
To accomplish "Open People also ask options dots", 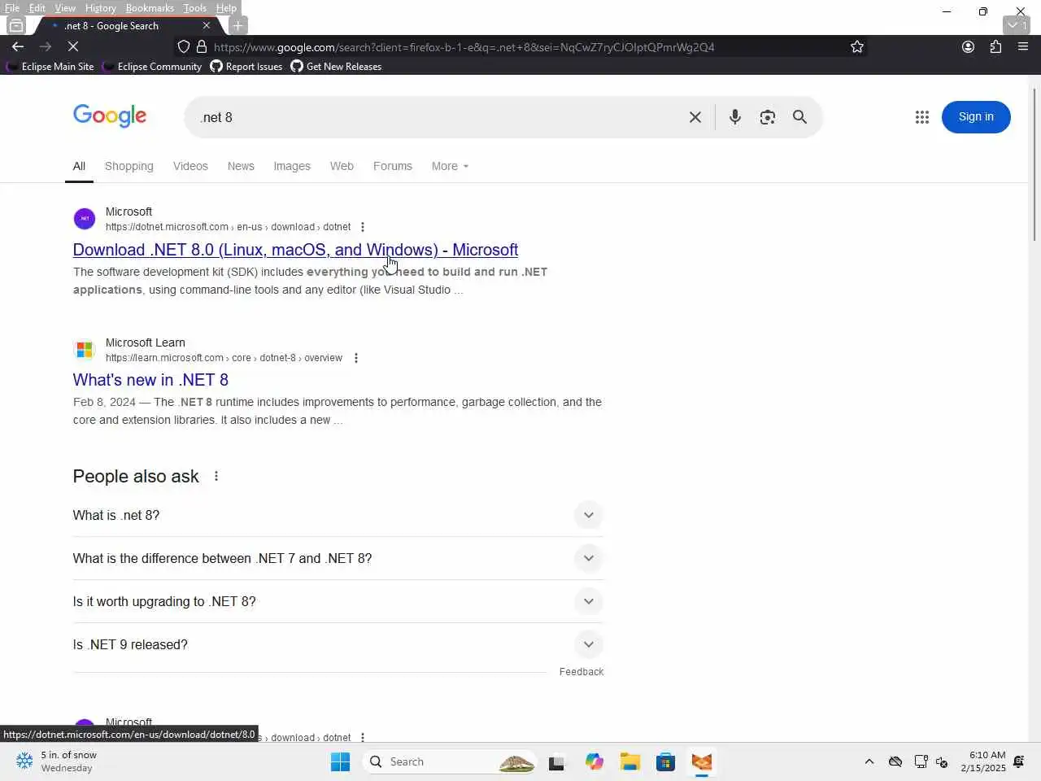I will (216, 476).
